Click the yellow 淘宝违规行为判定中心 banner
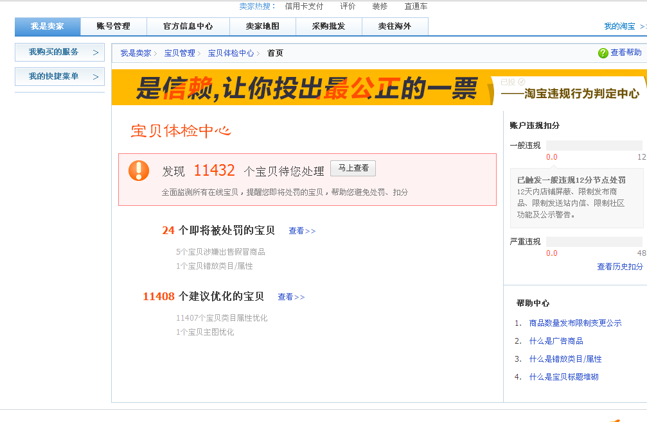 pos(379,87)
